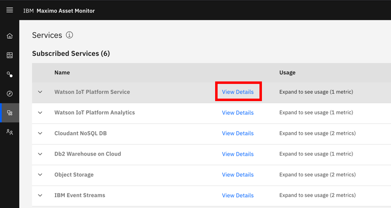View Details for Db2 Warehouse on Cloud
The height and width of the screenshot is (208, 391).
click(x=238, y=154)
